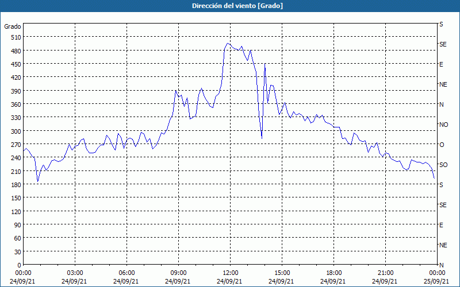
Task: Select the 'NO' compass label
Action: [444, 125]
